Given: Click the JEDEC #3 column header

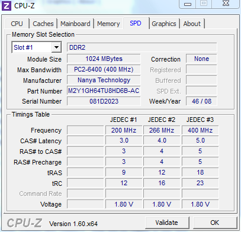Looking at the screenshot, I should (200, 120).
